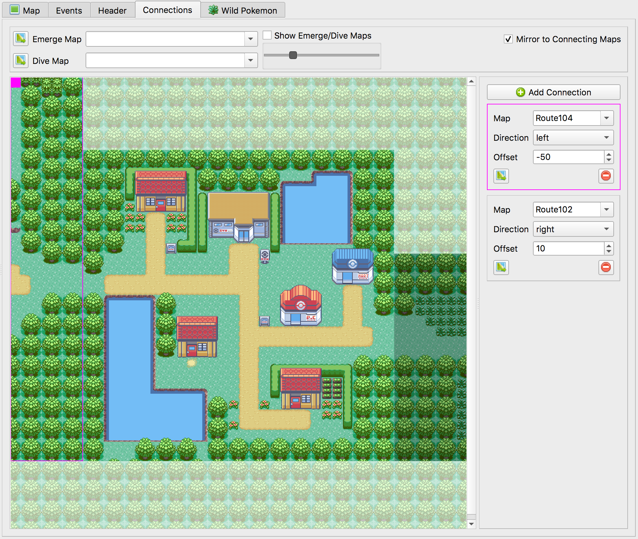Uncheck Mirror to Connecting Maps
Image resolution: width=638 pixels, height=539 pixels.
pos(508,39)
